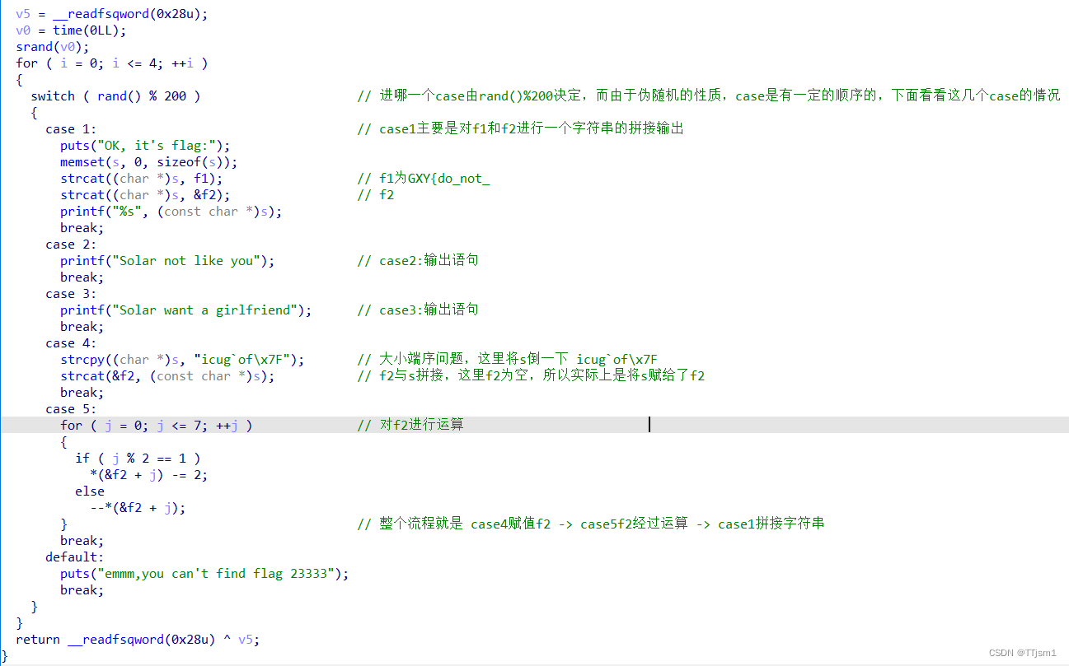Screen dimensions: 1069x666
Task: Click the *(&f2 + j) -= 2; statement
Action: [148, 475]
